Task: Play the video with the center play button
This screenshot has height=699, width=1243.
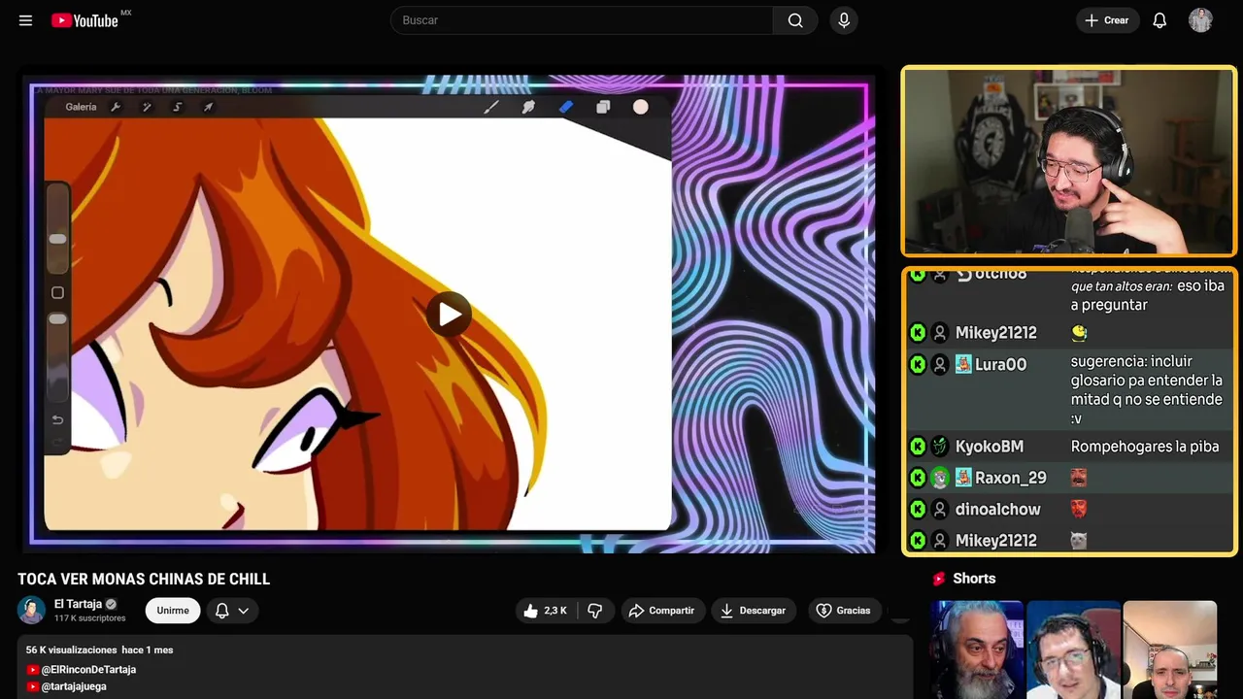Action: [449, 314]
